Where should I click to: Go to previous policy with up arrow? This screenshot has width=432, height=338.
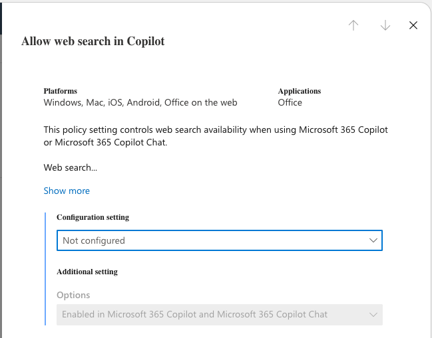[x=353, y=25]
